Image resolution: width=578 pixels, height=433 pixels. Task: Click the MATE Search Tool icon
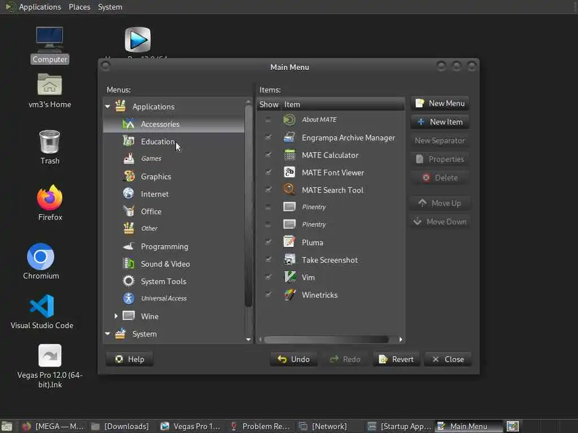290,190
